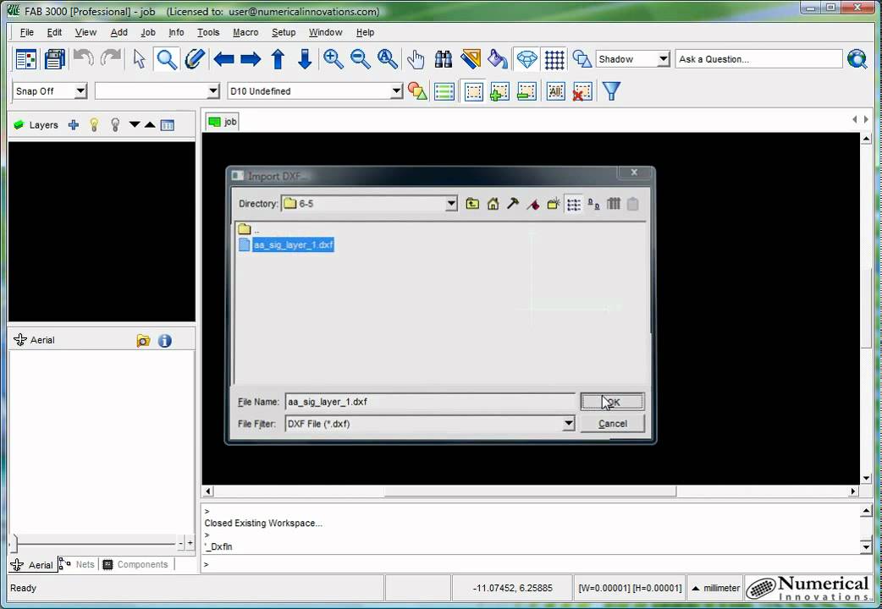
Task: Click the select window dashed box icon
Action: coord(474,91)
